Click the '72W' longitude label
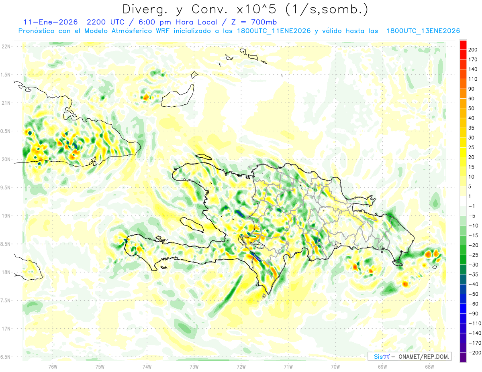This screenshot has height=372, width=482. pos(241,366)
